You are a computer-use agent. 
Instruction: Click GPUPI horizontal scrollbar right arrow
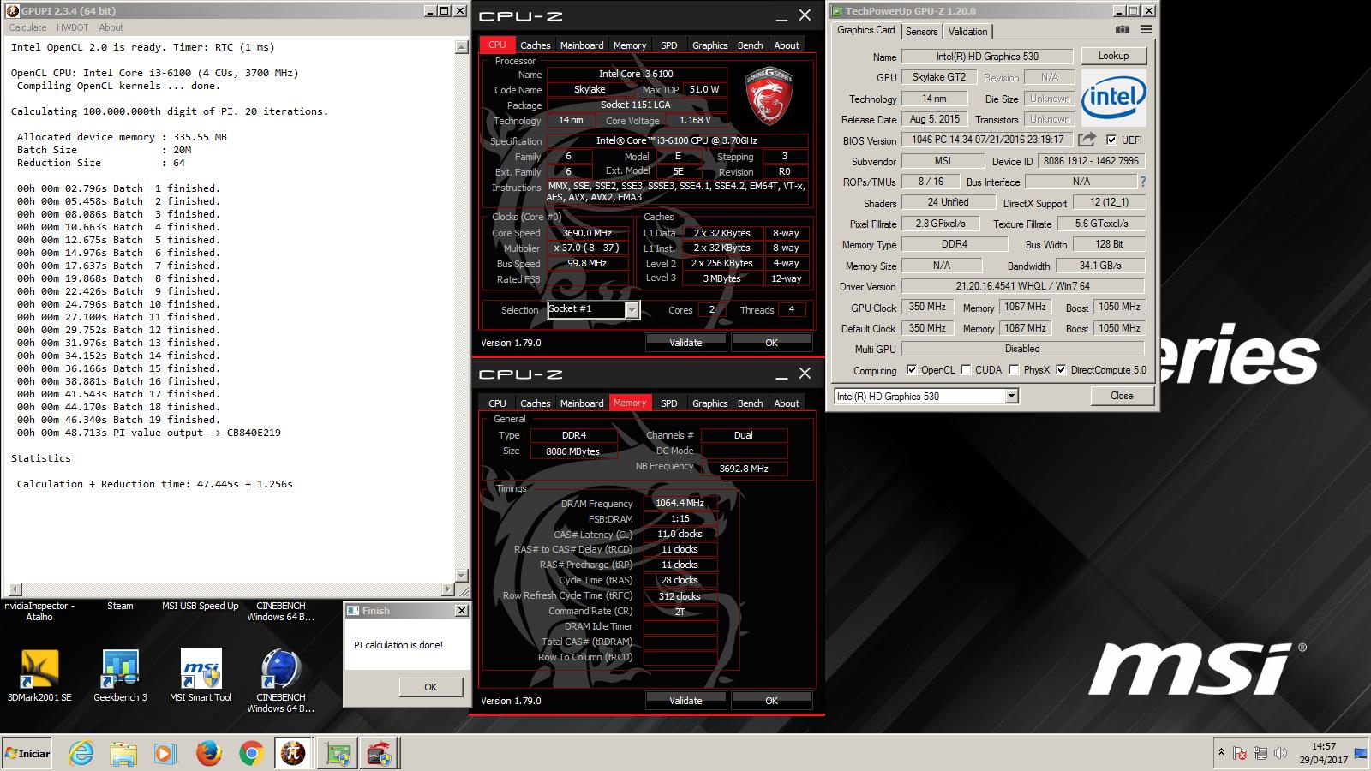tap(448, 589)
